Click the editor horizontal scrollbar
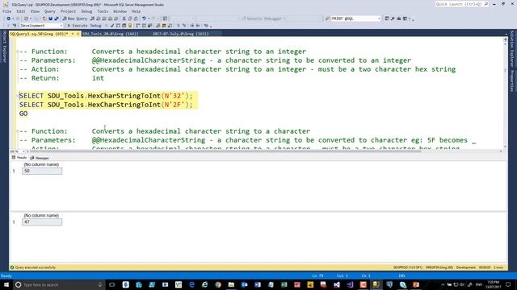 (264, 151)
